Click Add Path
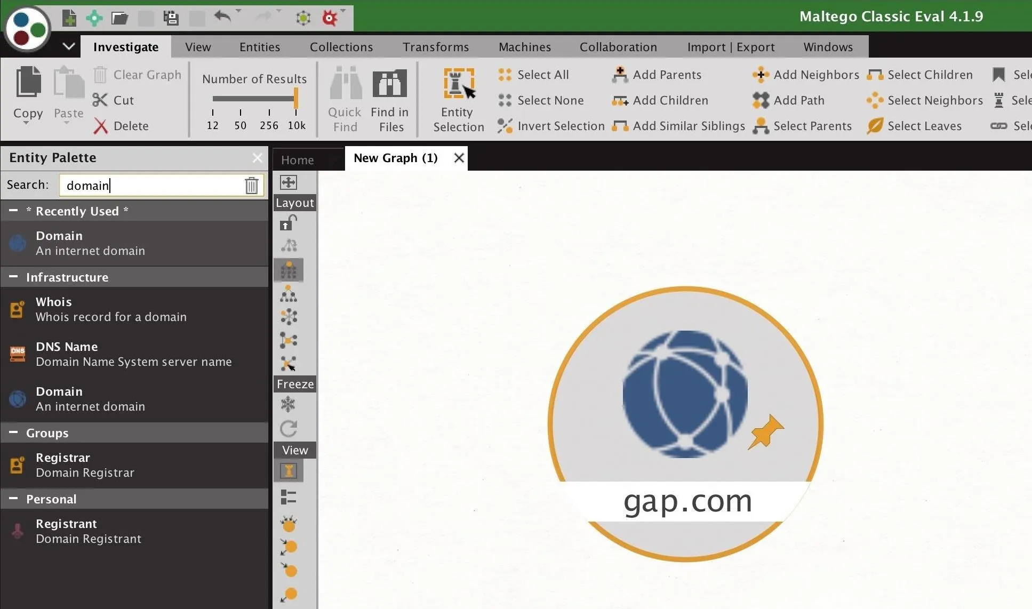 (x=789, y=100)
